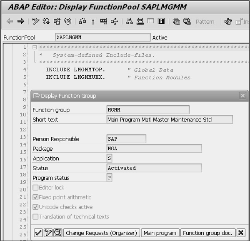Click the Main program button
The height and width of the screenshot is (241, 250).
click(160, 233)
